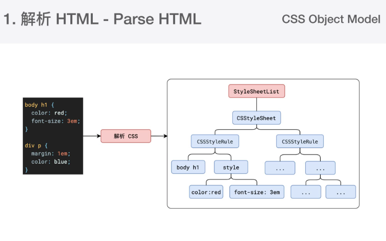
Task: Click the CSSStyleRule node above body h1
Action: click(215, 142)
